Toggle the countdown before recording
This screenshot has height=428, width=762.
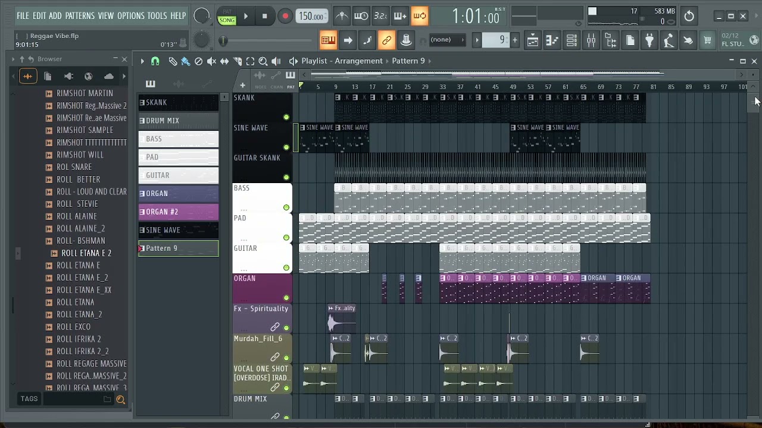[x=380, y=16]
